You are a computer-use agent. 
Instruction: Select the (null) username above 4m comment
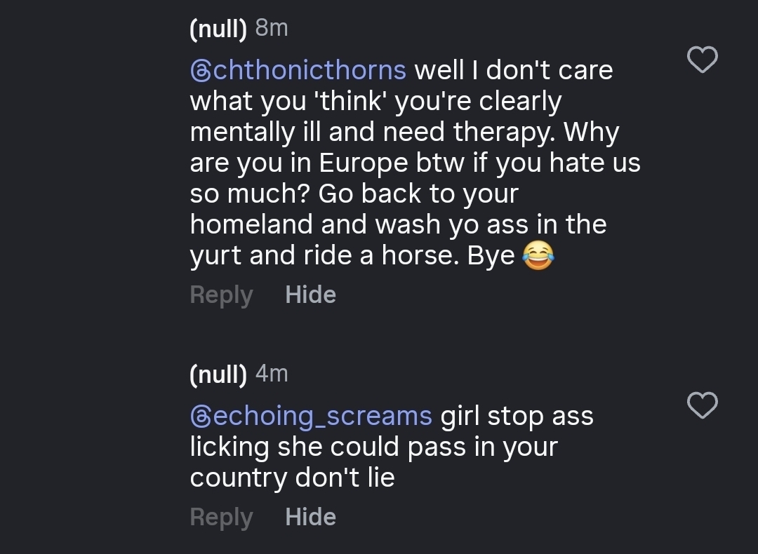point(218,374)
